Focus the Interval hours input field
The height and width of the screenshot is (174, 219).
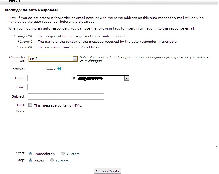click(x=36, y=69)
